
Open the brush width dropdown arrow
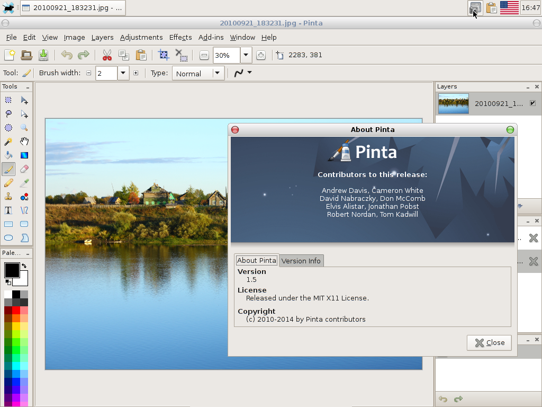click(123, 73)
